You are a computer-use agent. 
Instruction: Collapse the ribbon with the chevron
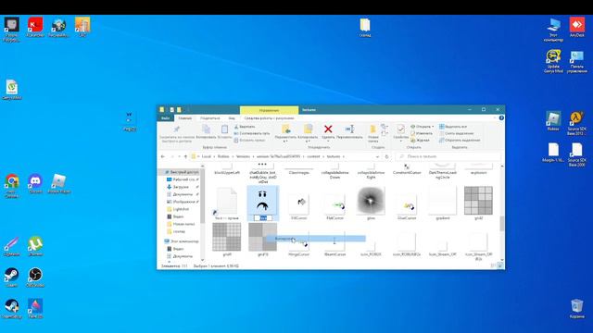(x=495, y=118)
